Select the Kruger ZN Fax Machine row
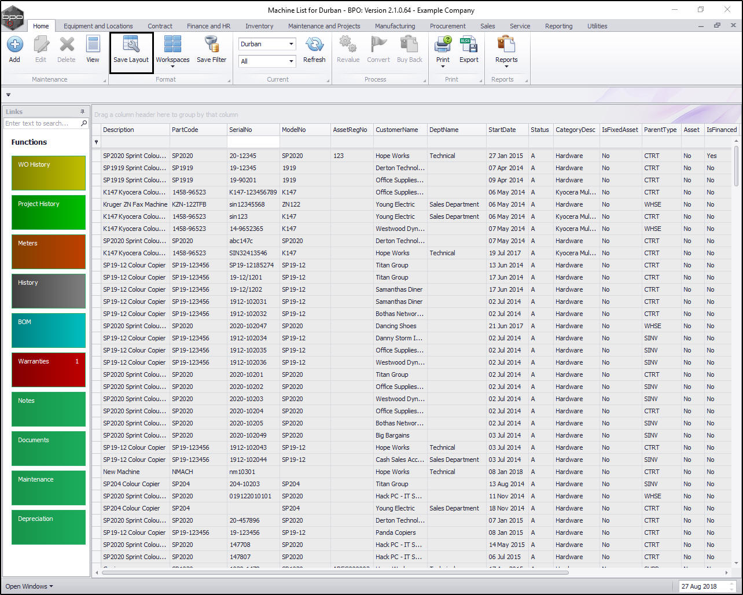The image size is (743, 595). pos(411,204)
